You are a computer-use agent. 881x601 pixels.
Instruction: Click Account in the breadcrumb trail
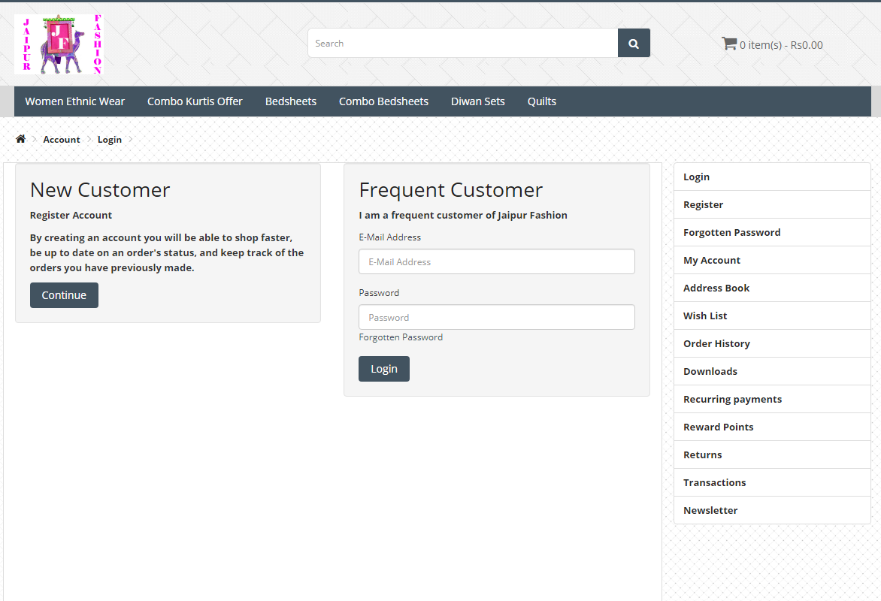[62, 140]
